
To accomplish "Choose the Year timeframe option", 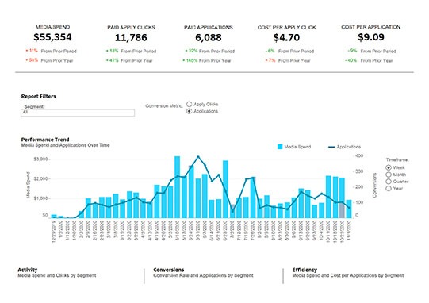I will coord(389,188).
